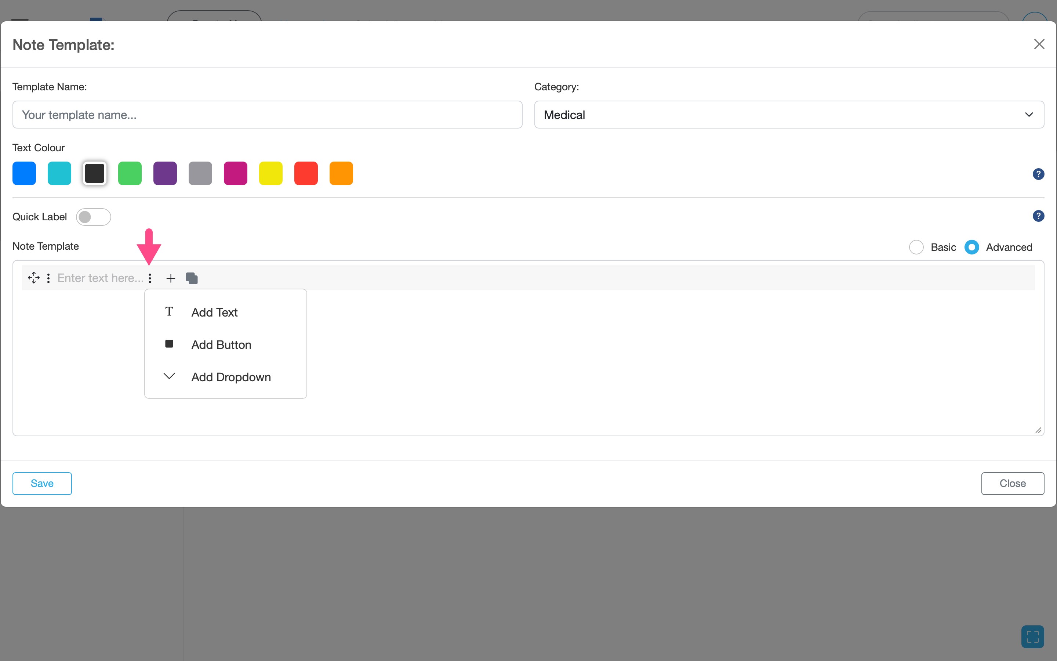
Task: Open the help icon next to Quick Label
Action: (x=1038, y=216)
